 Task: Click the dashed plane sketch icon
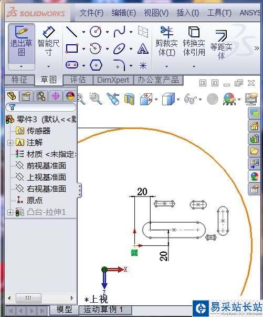pyautogui.click(x=143, y=32)
